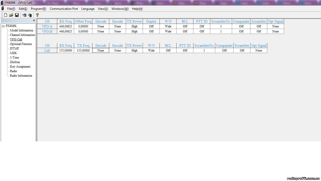Click the Save floppy disk icon
Image resolution: width=321 pixels, height=181 pixels.
(x=17, y=15)
